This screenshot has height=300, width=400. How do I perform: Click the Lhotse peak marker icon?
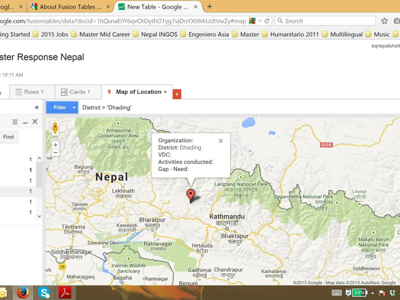click(359, 204)
